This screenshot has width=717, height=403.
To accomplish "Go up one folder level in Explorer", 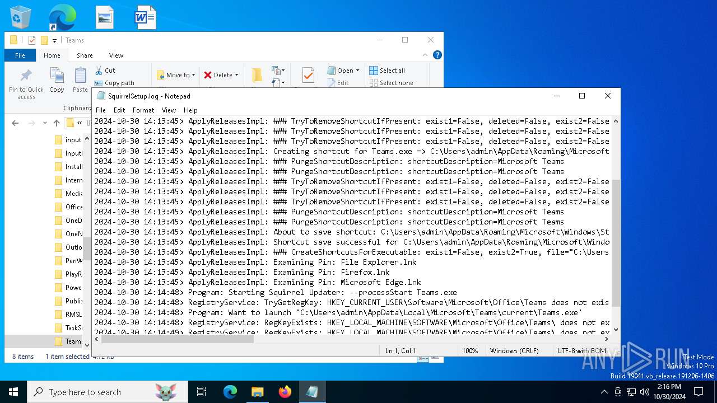I will [57, 123].
